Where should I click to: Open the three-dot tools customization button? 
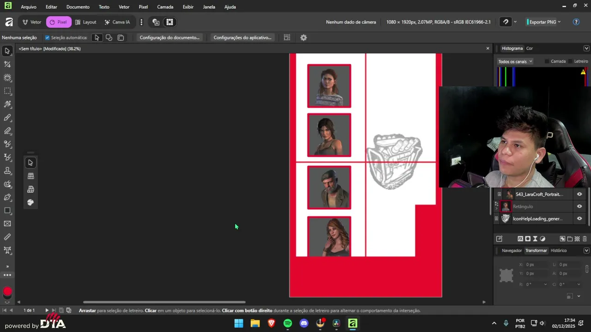pos(7,275)
